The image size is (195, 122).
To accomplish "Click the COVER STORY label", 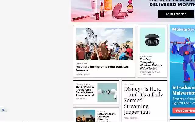I will pos(81,63).
